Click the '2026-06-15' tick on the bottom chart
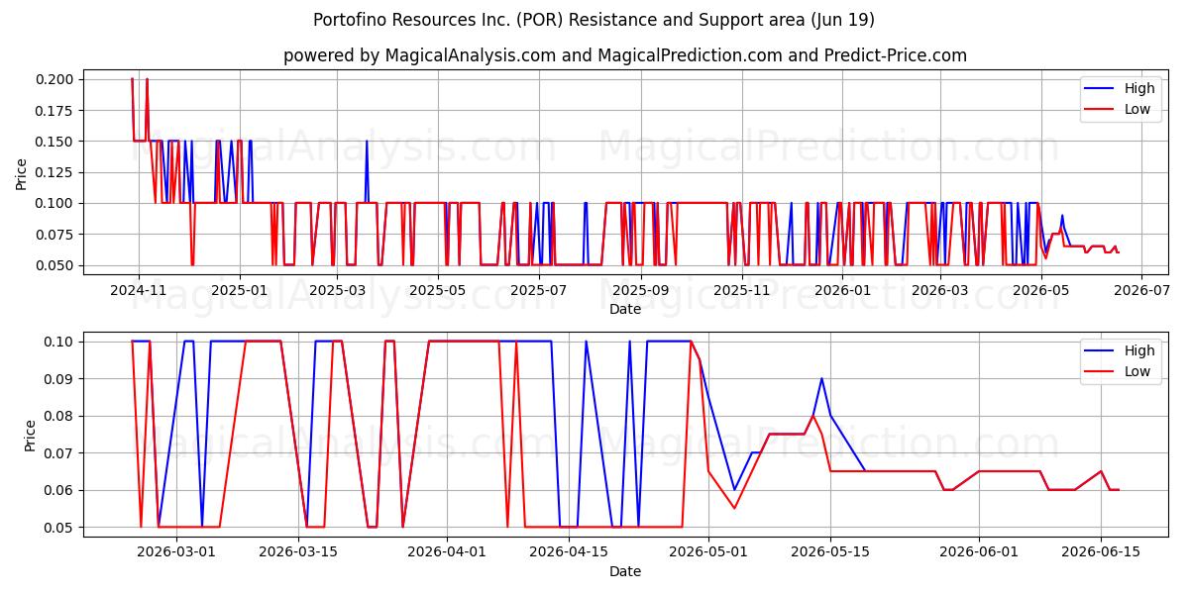The image size is (1189, 594). click(x=1100, y=552)
